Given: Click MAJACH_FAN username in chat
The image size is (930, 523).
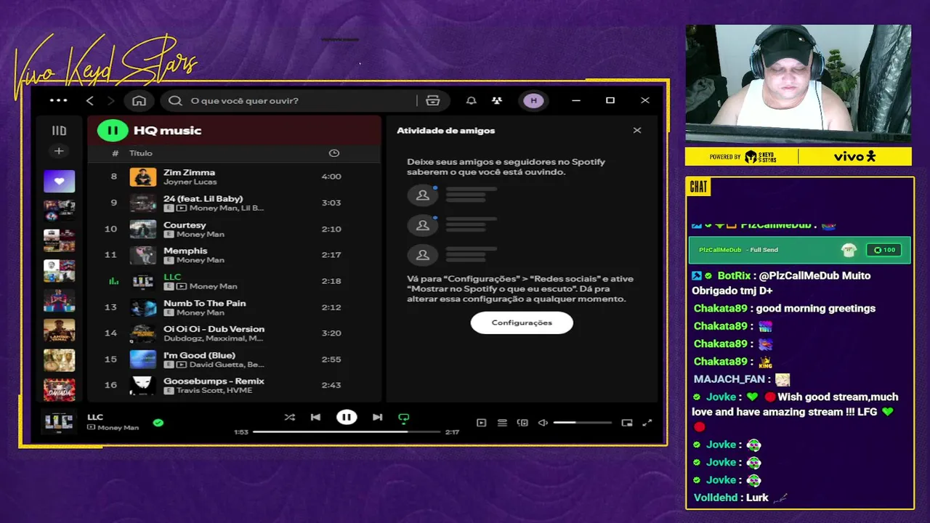Looking at the screenshot, I should (x=729, y=379).
